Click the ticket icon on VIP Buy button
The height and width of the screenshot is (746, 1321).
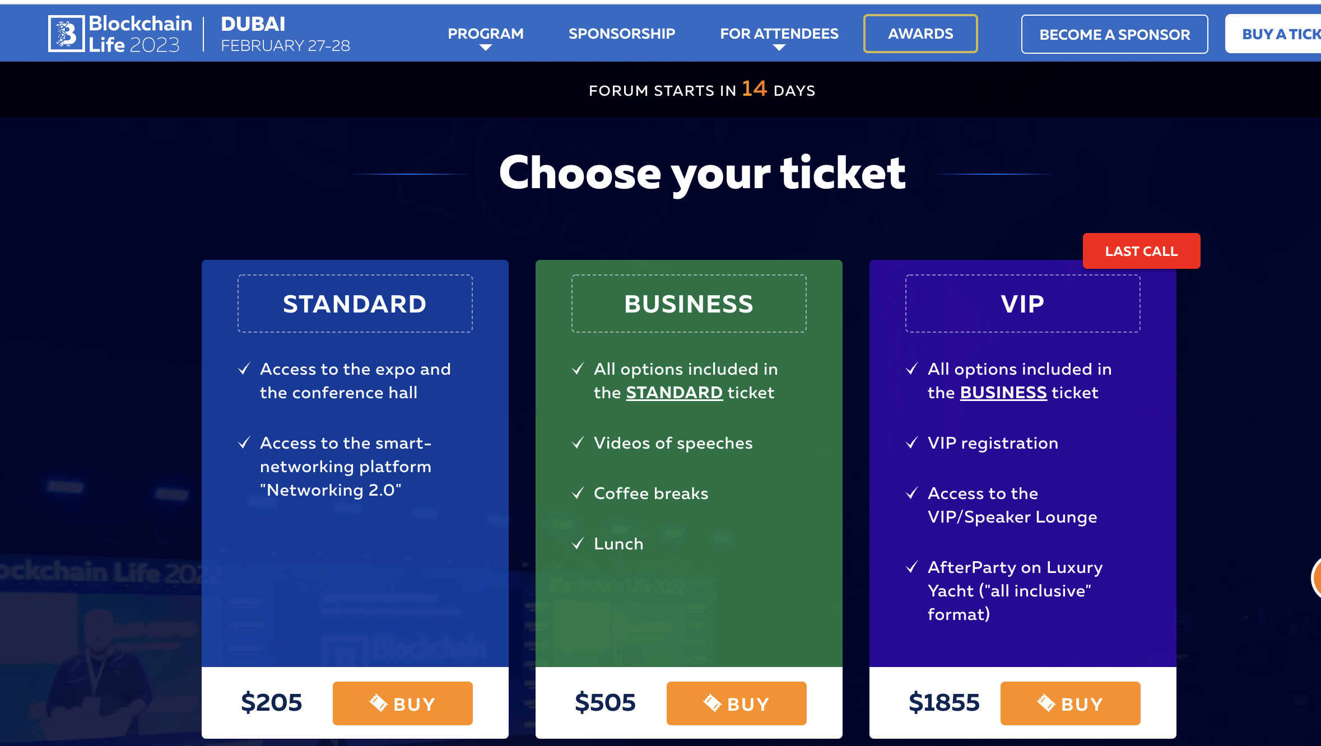click(x=1046, y=702)
